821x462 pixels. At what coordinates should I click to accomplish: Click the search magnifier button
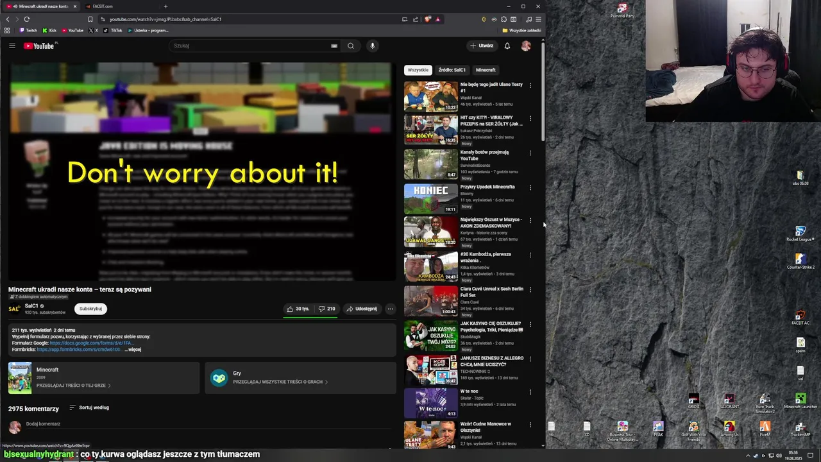click(350, 46)
